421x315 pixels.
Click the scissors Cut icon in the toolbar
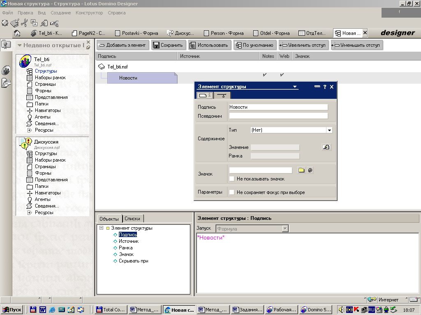24,23
